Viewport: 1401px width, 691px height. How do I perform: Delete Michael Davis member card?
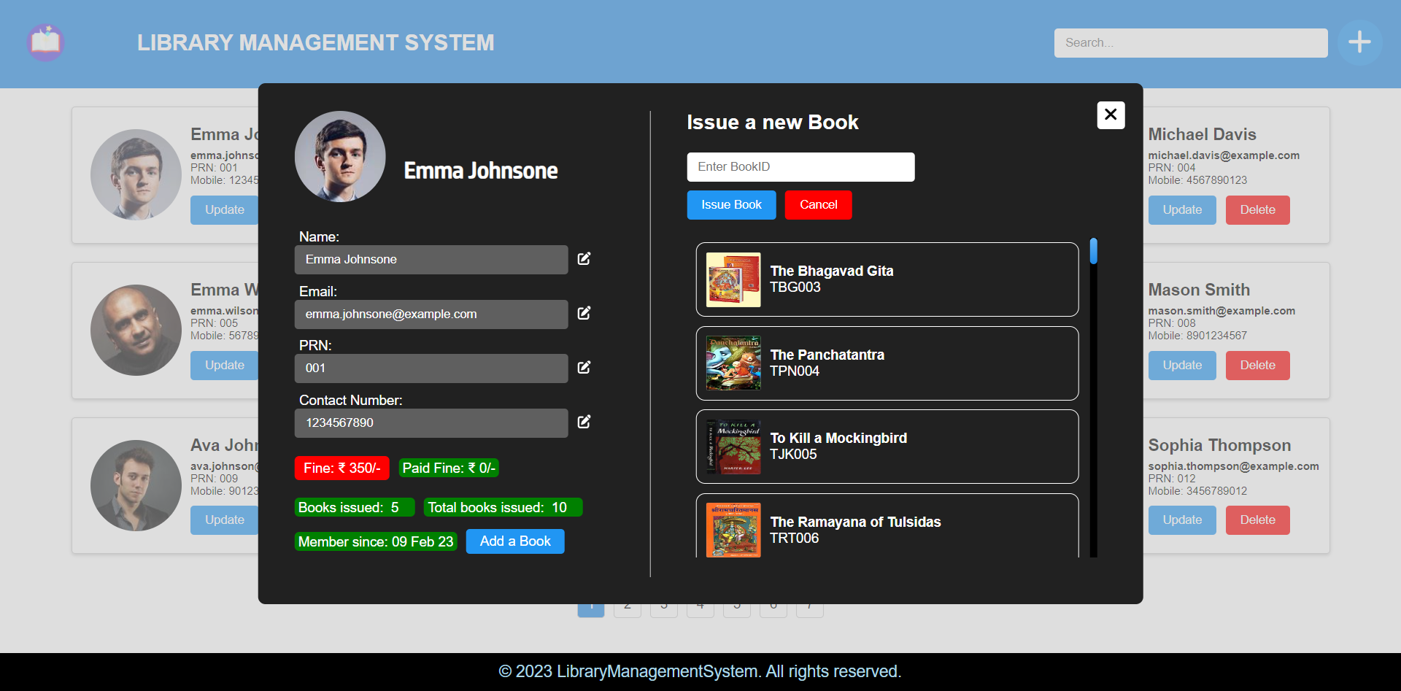[1257, 210]
